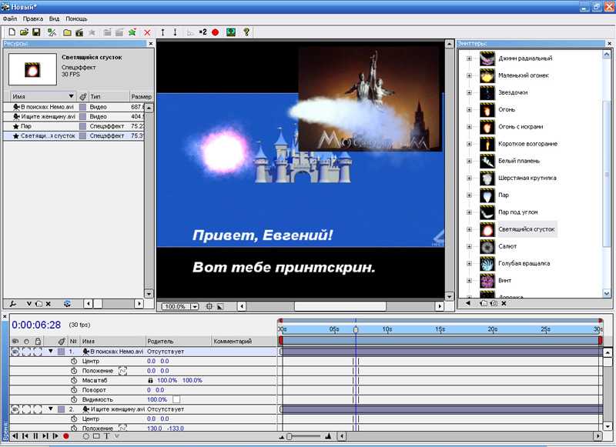Adjust the timeline zoom slider
Viewport: 616px width, 447px height.
coord(290,436)
